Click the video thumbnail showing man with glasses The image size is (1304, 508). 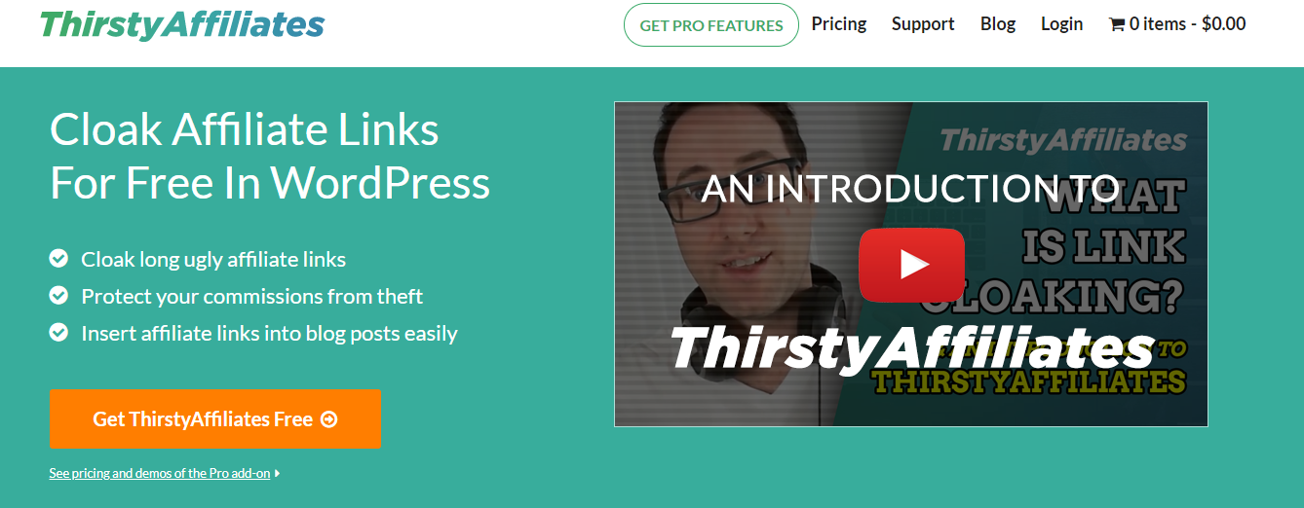pyautogui.click(x=911, y=264)
